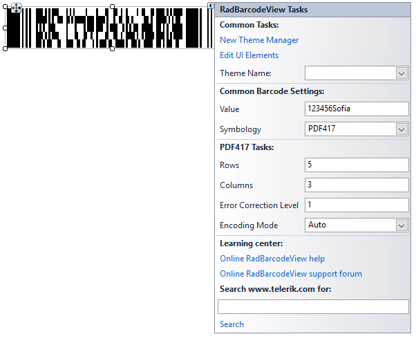Open New Theme Manager link
Viewport: 416px width, 343px height.
(x=259, y=40)
